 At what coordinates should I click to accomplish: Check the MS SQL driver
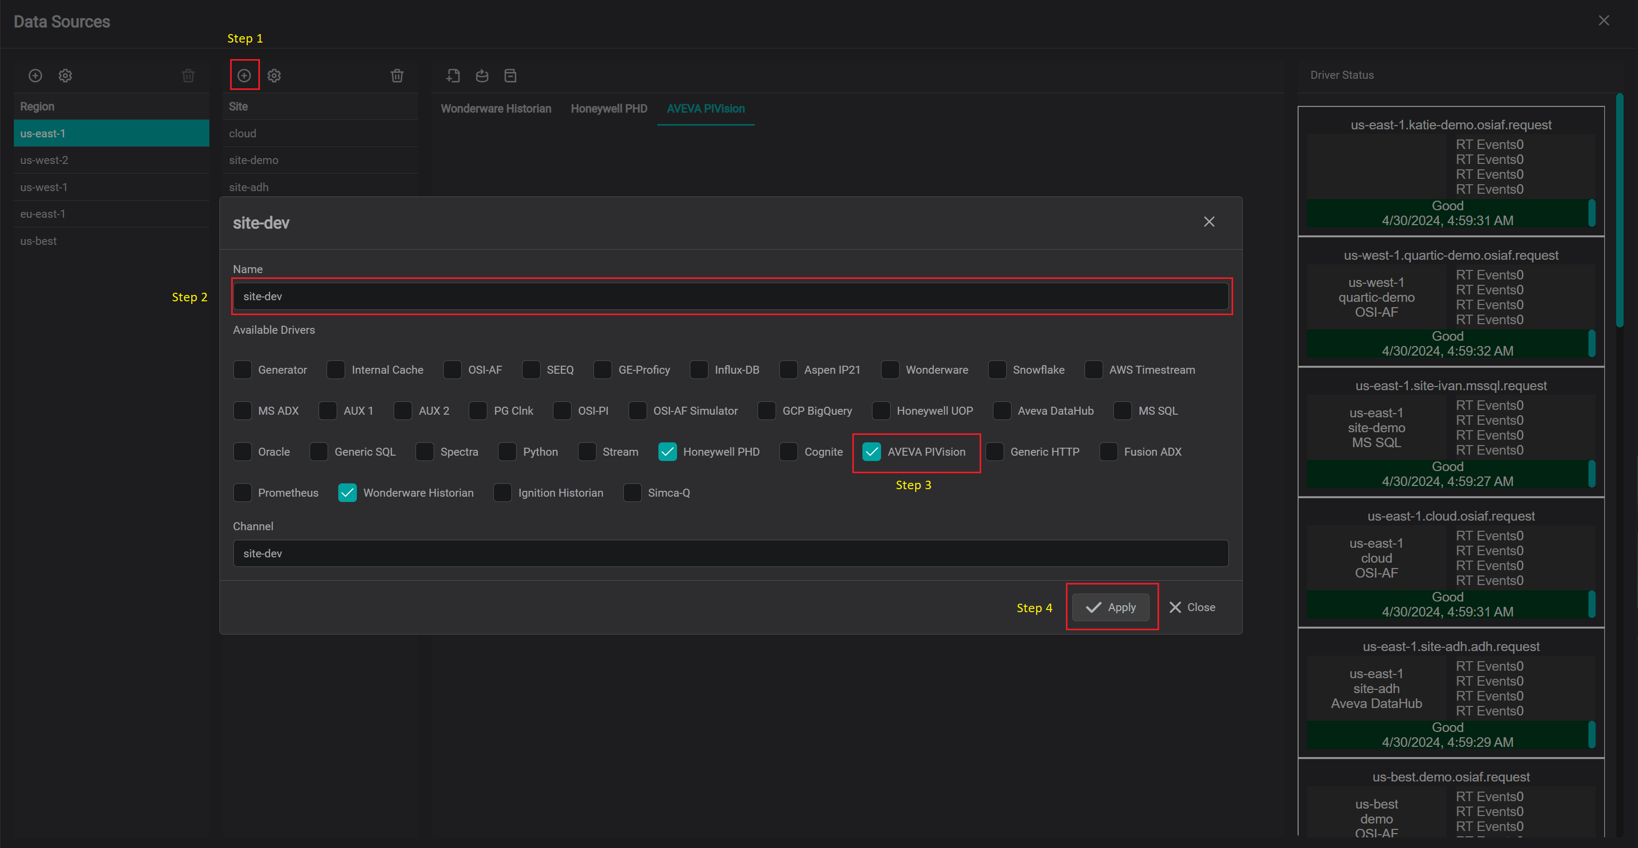point(1123,410)
